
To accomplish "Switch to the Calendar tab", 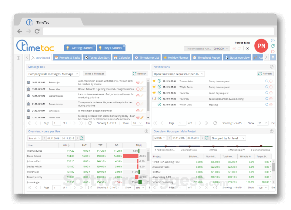I will tap(122, 57).
